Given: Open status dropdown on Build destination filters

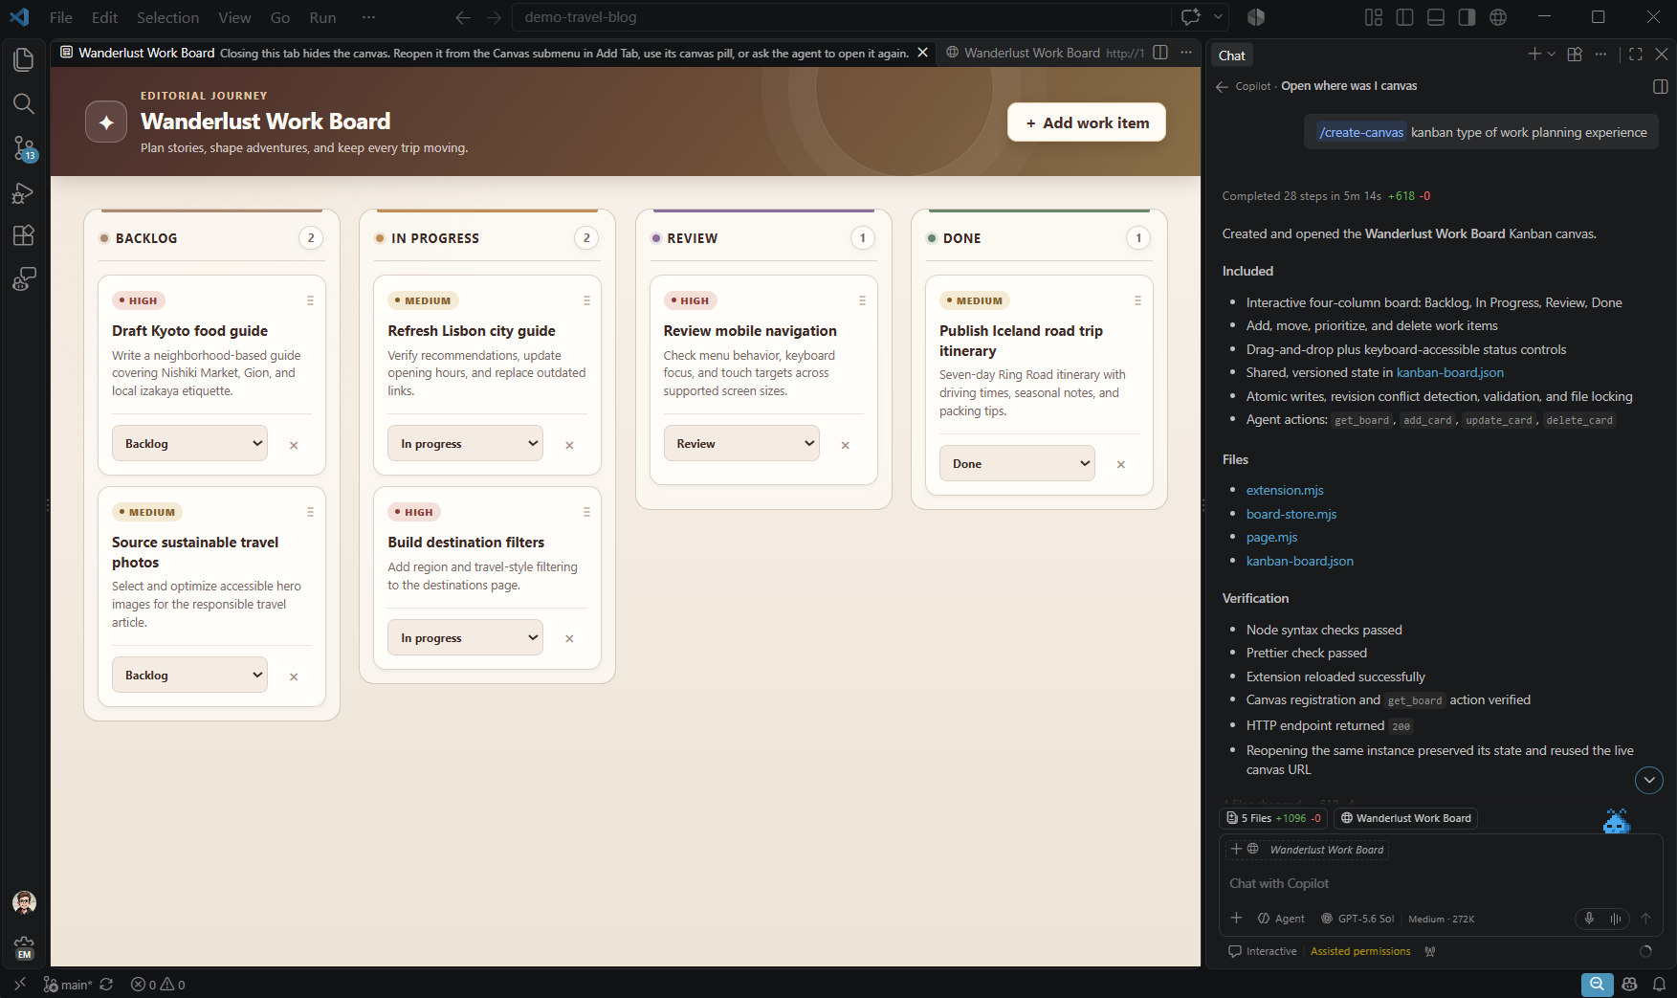Looking at the screenshot, I should point(465,638).
